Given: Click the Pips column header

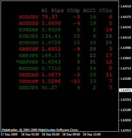Looking at the screenshot, I should tap(57, 11).
